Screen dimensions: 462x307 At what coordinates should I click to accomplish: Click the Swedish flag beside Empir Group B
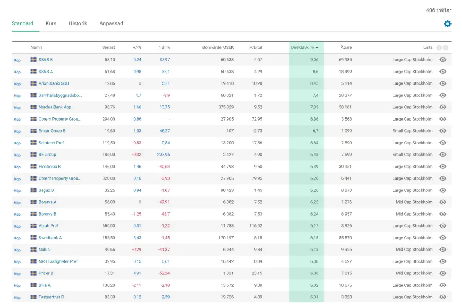coord(34,131)
